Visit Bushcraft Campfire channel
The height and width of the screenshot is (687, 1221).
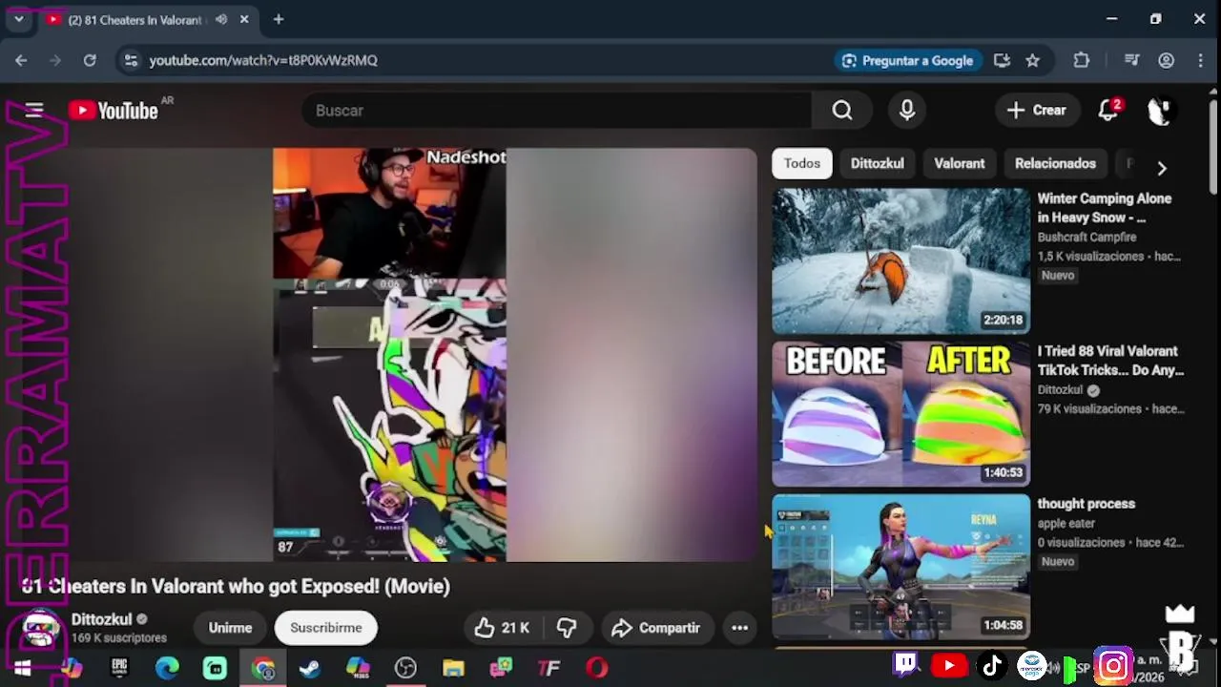(x=1086, y=237)
